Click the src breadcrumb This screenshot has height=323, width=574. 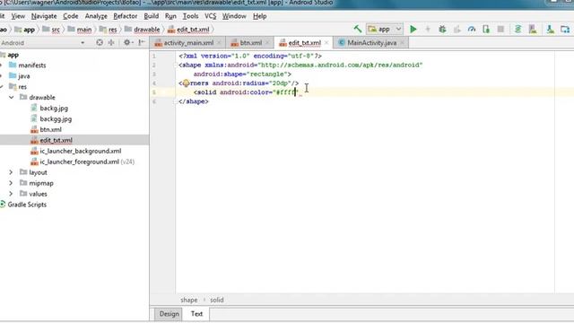coord(51,30)
